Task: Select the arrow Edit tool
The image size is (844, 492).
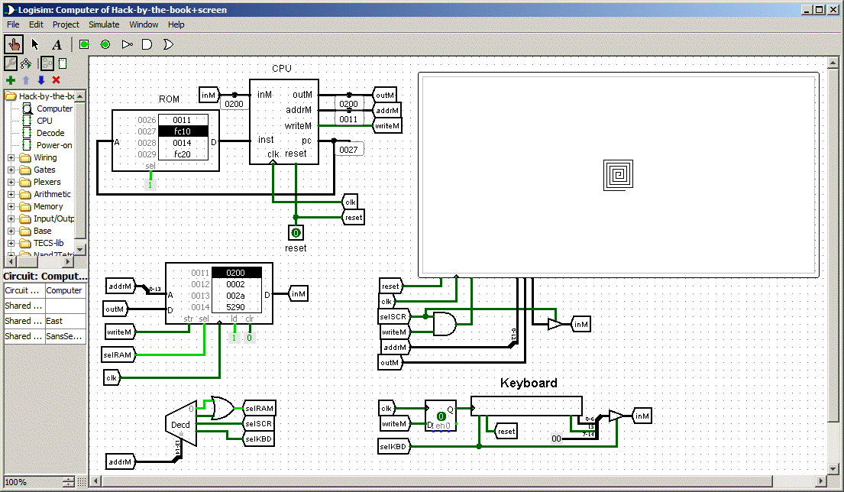Action: [35, 44]
